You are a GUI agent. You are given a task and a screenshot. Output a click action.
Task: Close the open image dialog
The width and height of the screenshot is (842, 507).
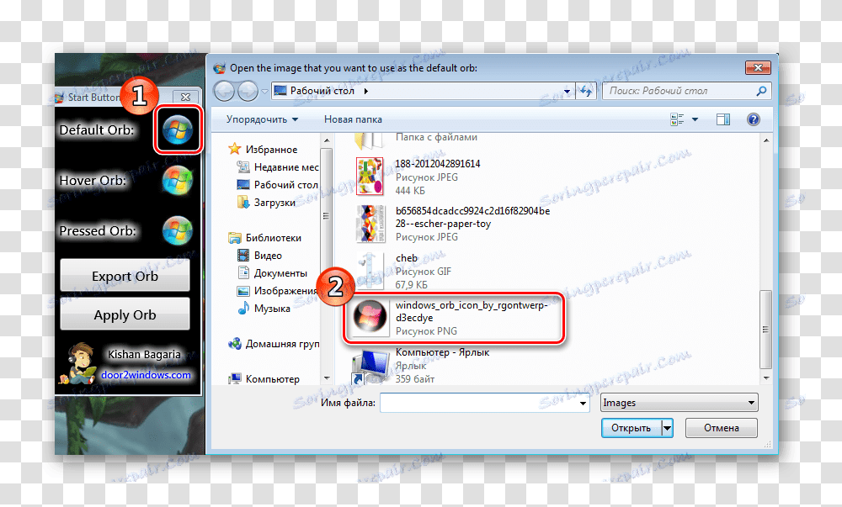[759, 67]
